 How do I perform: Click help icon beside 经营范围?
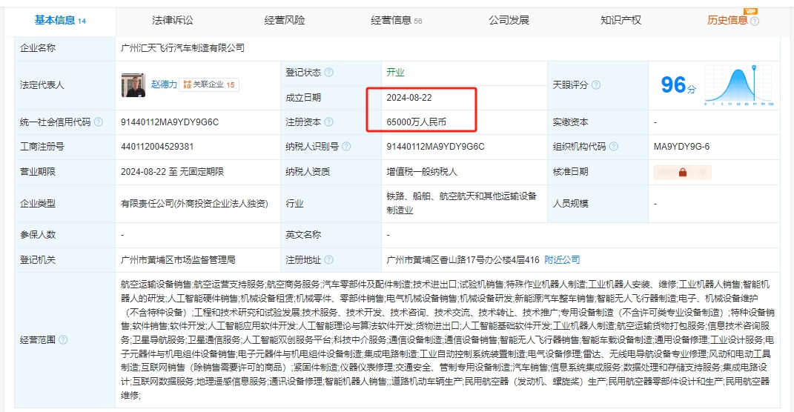coord(63,340)
